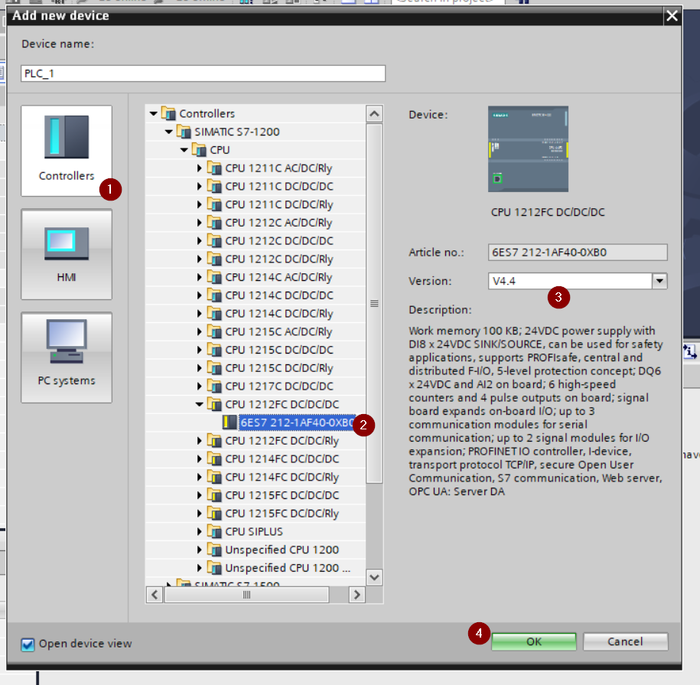Click the CPU 1217C DC/DC/DC folder icon

(214, 387)
